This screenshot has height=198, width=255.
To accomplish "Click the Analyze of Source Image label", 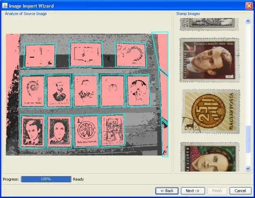I will (x=26, y=14).
